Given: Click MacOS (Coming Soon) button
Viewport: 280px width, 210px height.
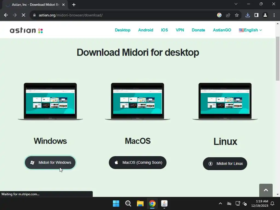Looking at the screenshot, I should (x=138, y=162).
